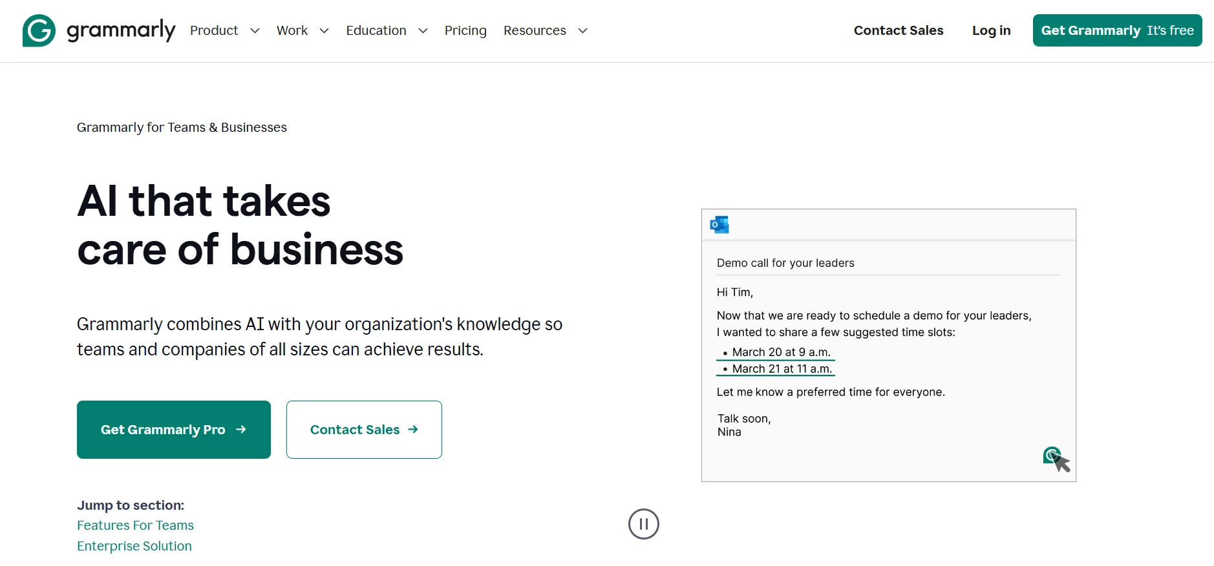Click 'Let me know a preferred time' line
This screenshot has height=566, width=1214.
pos(831,392)
